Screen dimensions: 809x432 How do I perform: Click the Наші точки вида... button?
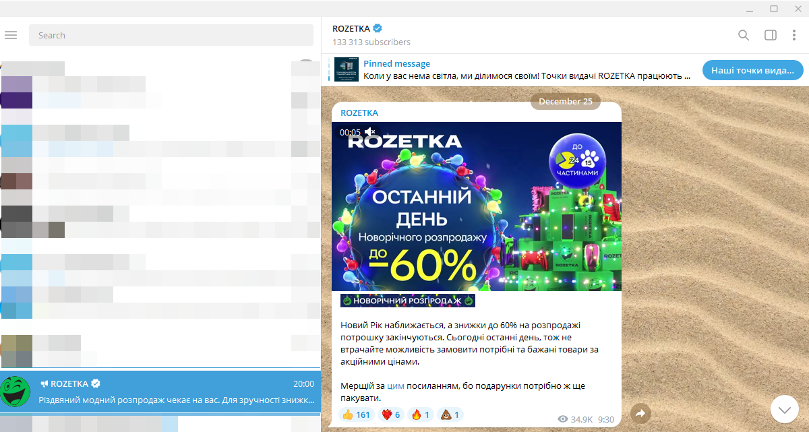tap(752, 70)
